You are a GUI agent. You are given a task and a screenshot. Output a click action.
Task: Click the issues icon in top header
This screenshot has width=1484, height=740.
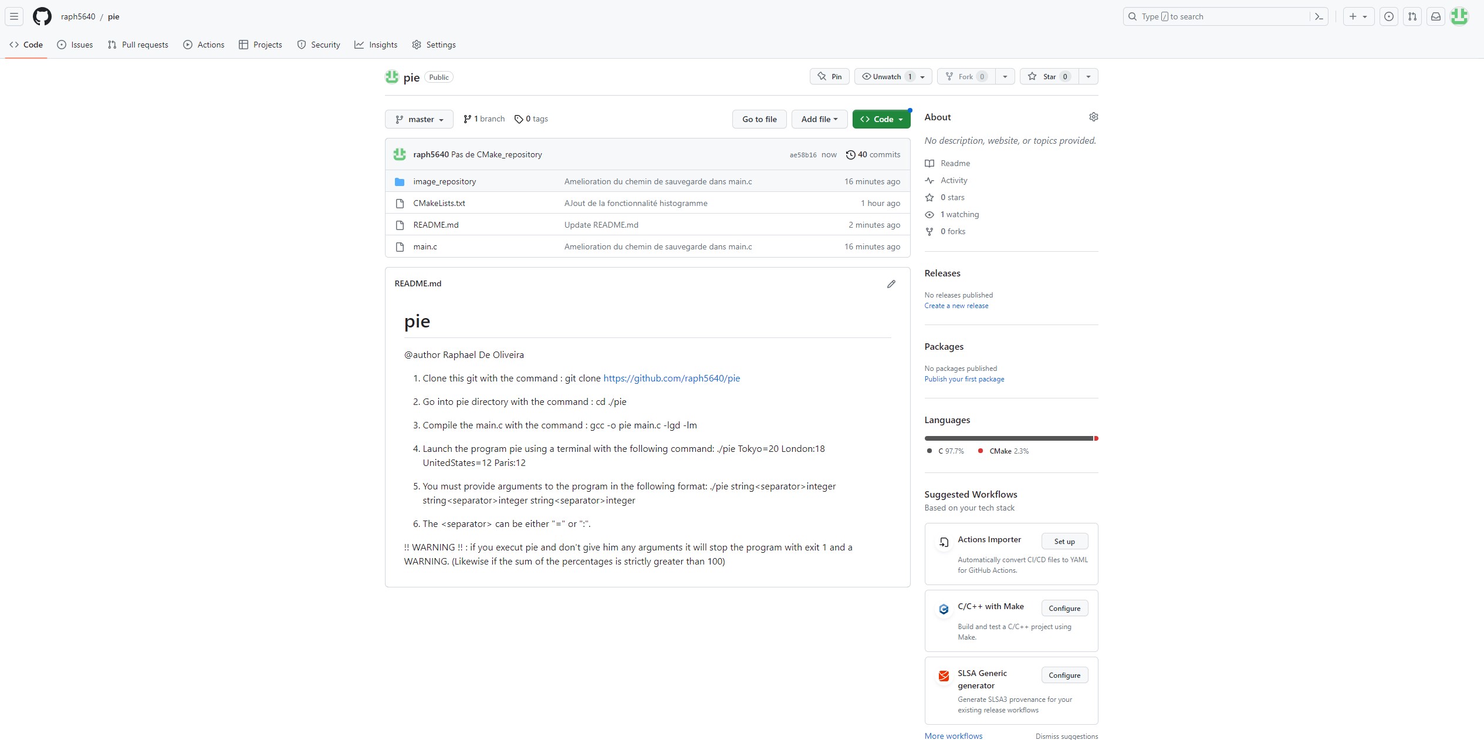[1388, 16]
